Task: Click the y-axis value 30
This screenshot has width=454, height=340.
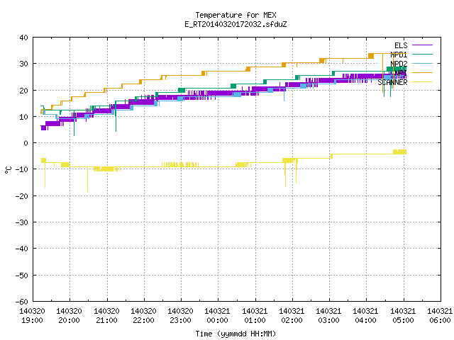Action: tap(23, 64)
